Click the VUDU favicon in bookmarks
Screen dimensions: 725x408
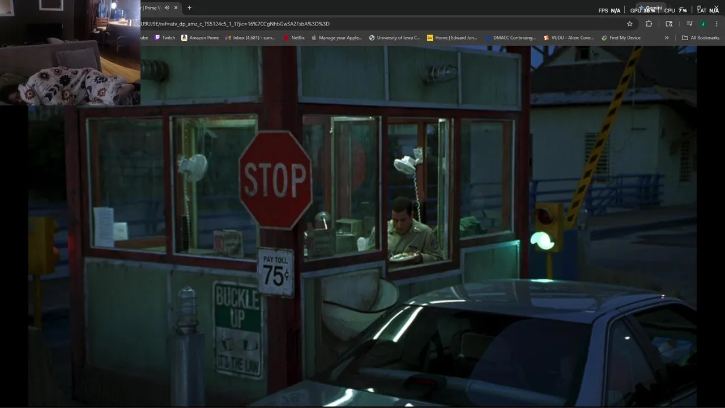546,38
